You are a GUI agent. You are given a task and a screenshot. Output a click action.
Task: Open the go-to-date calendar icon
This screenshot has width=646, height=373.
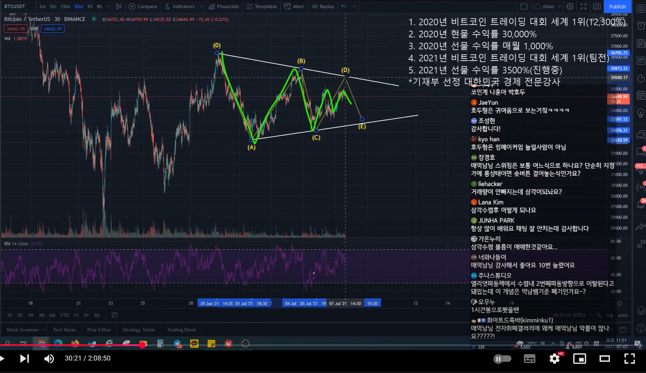(115, 315)
